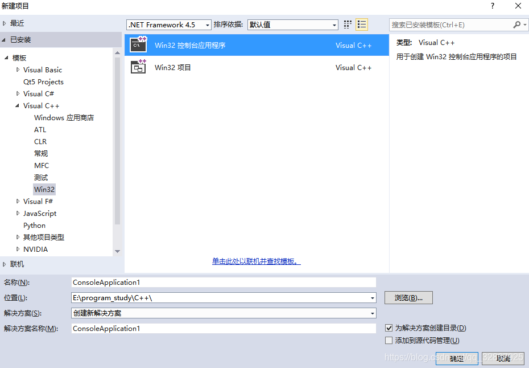Close the 新建项目 dialog

518,6
